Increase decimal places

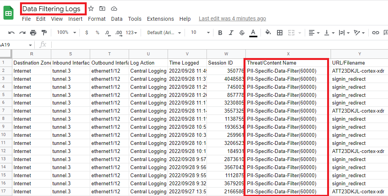tap(119, 33)
